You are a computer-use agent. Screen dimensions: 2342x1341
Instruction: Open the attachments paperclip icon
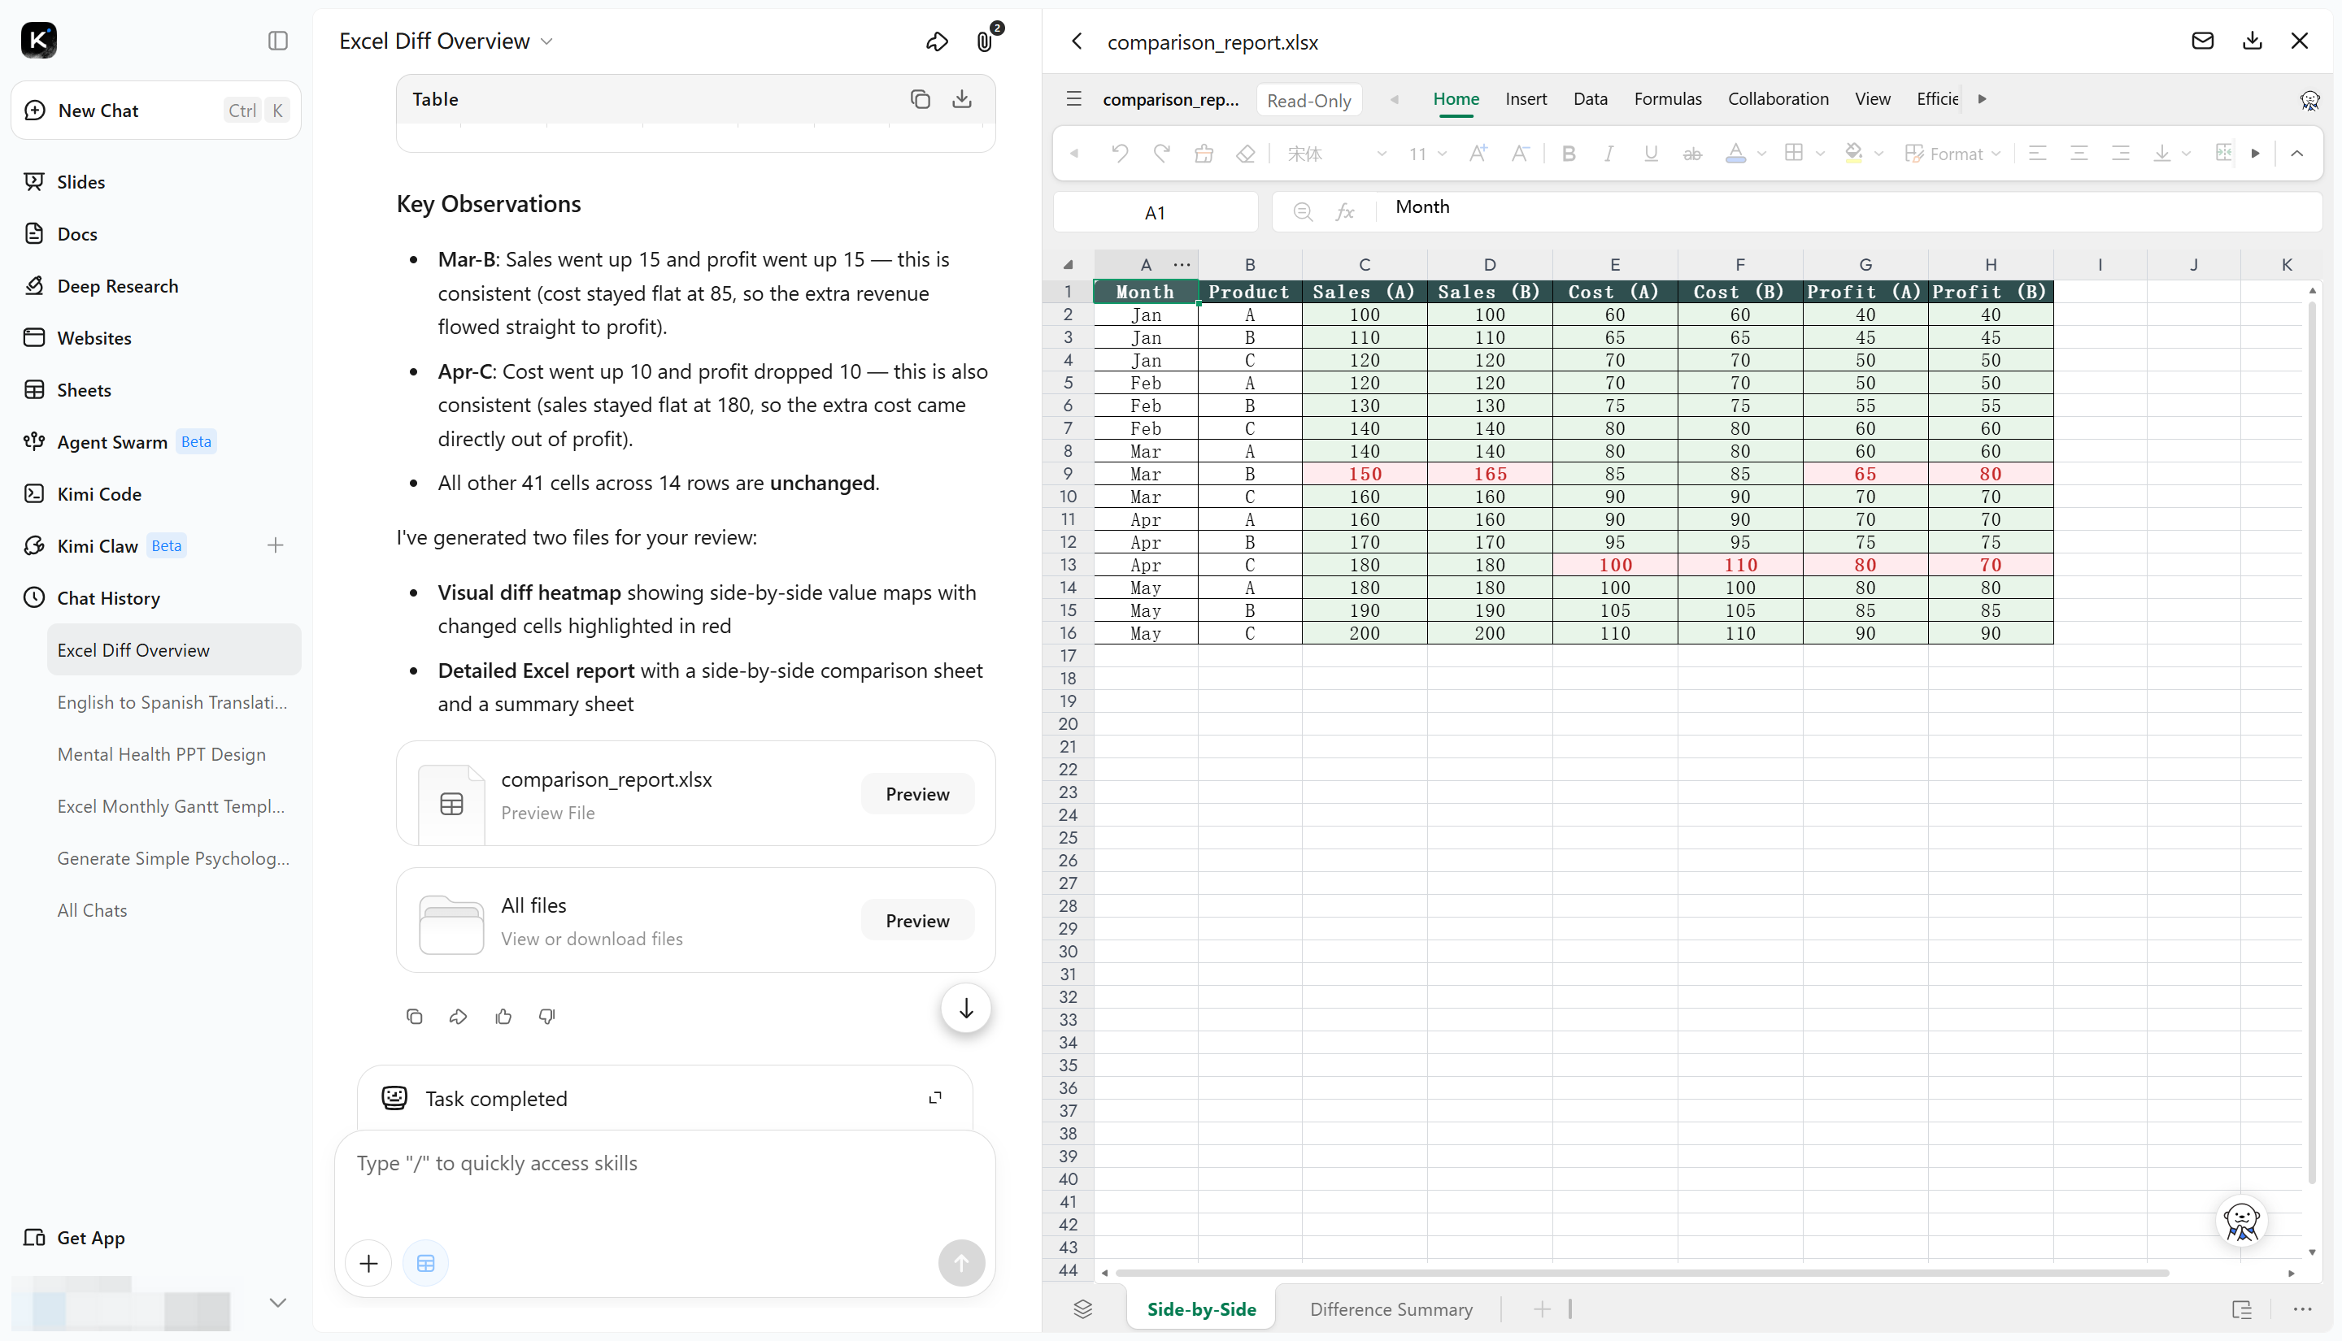point(985,41)
